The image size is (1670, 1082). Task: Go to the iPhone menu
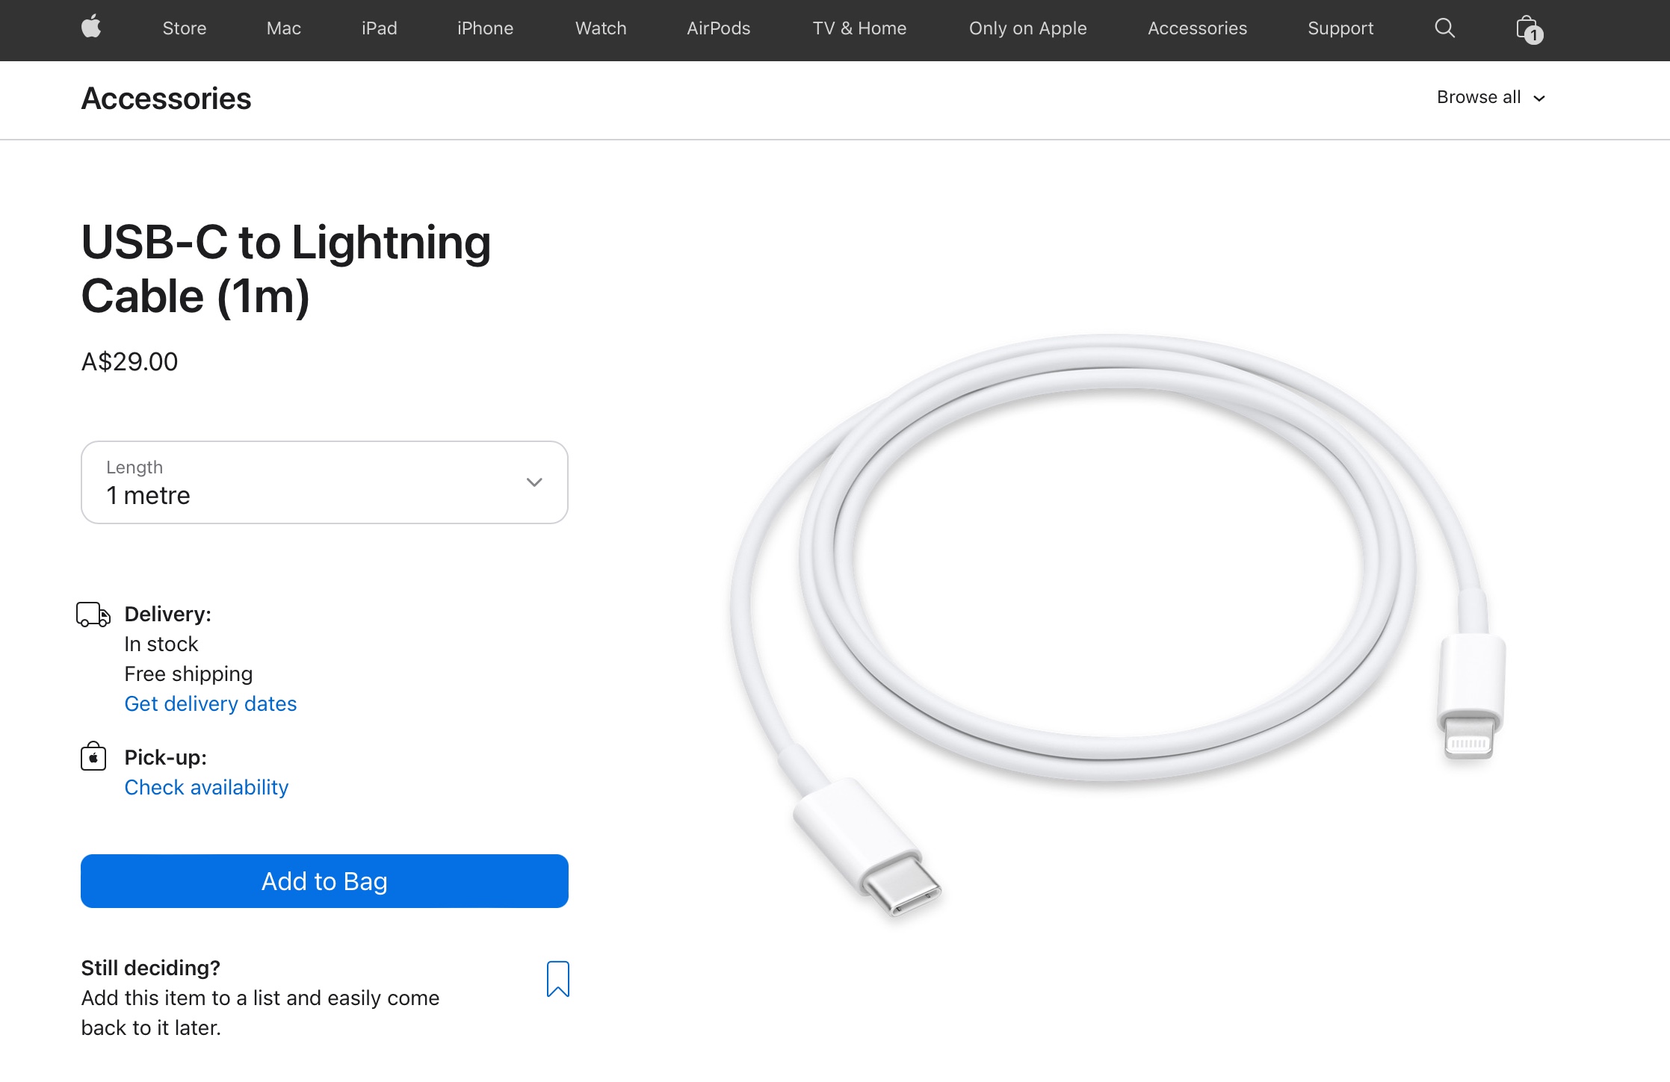click(x=485, y=28)
